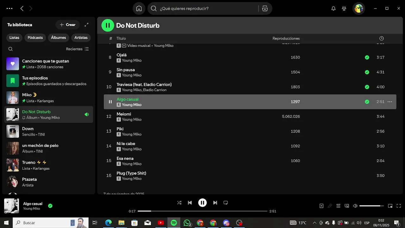Filter library by Artistas
Image resolution: width=405 pixels, height=228 pixels.
click(81, 38)
